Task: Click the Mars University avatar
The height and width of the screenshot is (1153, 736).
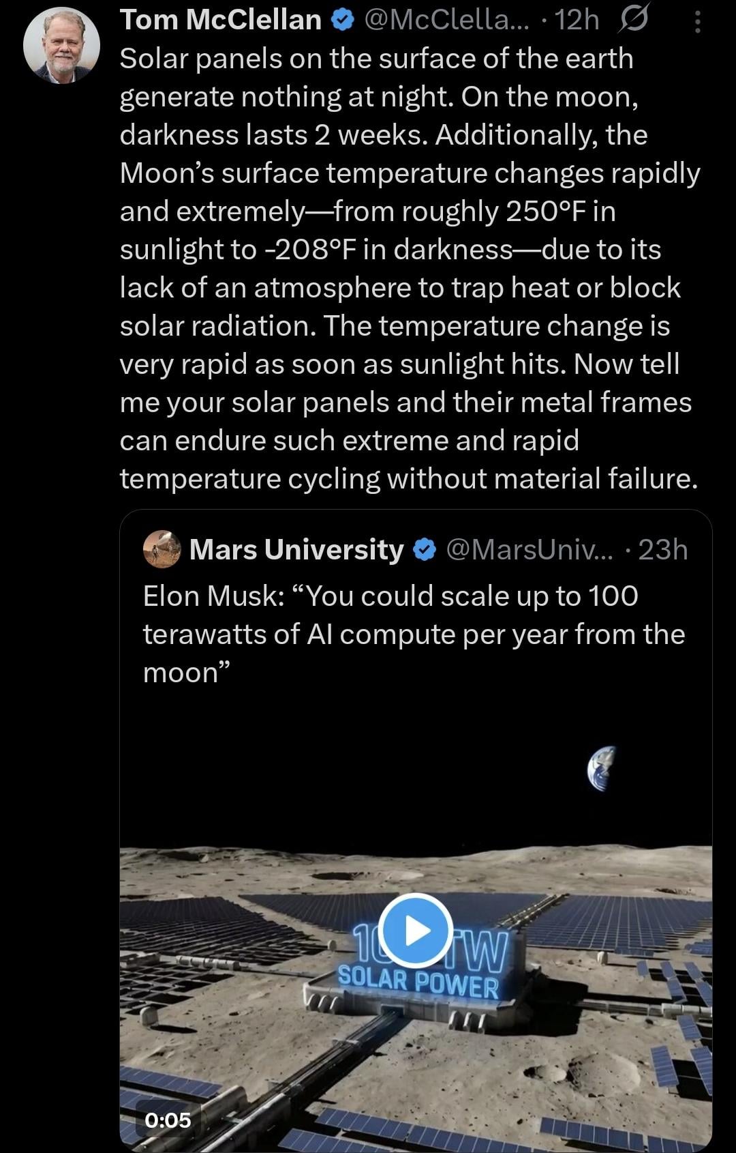Action: 162,549
